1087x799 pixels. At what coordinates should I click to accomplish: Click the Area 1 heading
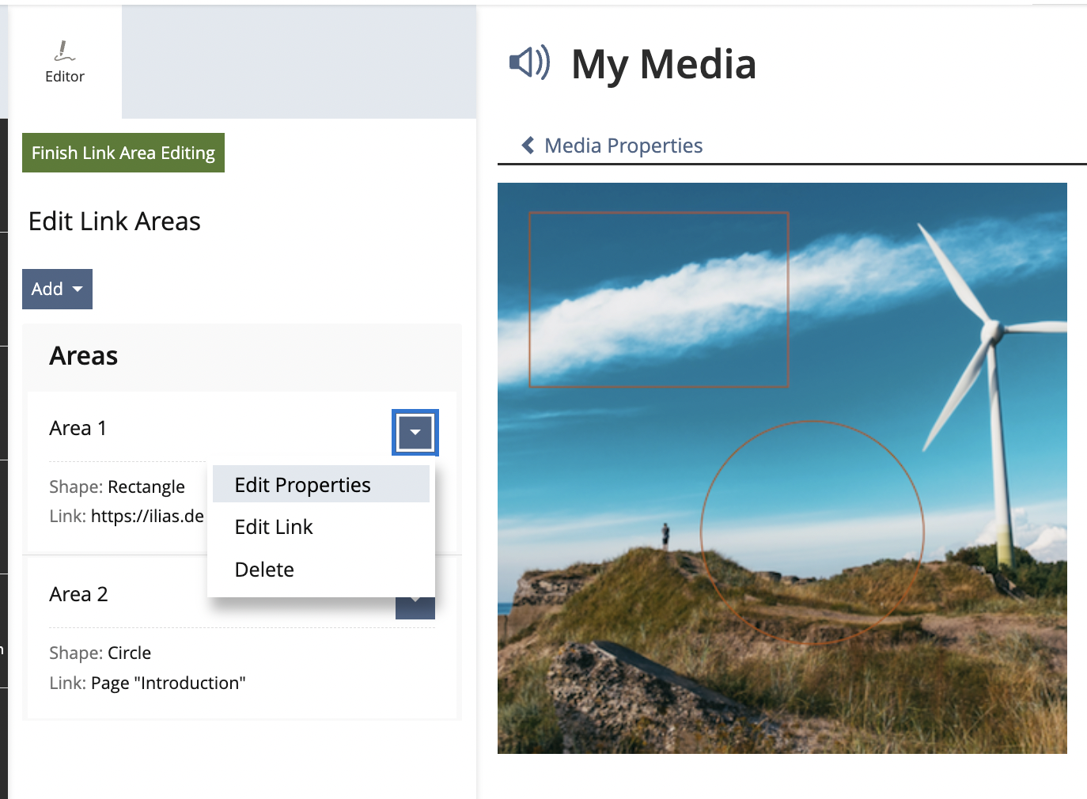(78, 428)
